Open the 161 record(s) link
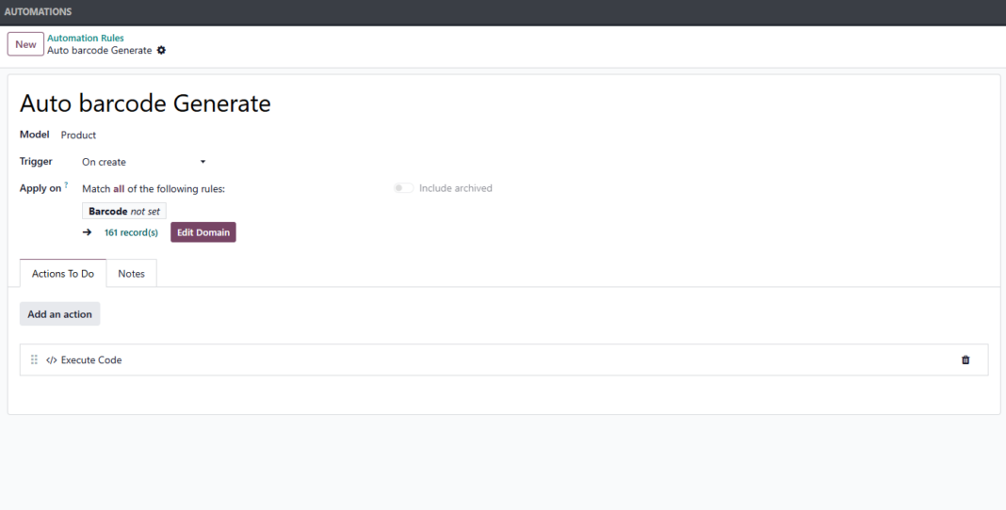Screen dimensions: 1006x510 (x=131, y=232)
